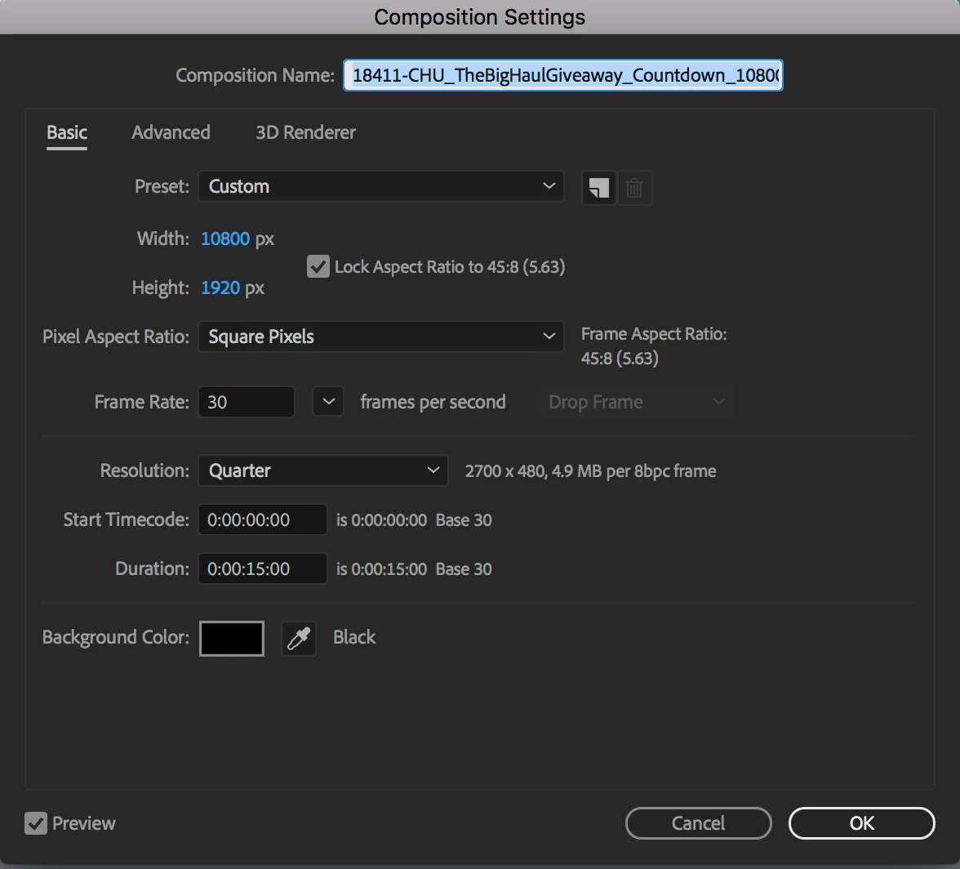The width and height of the screenshot is (960, 869).
Task: Switch to the Basic tab
Action: click(x=67, y=132)
